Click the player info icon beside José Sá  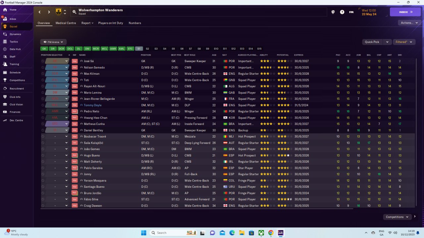tap(81, 61)
